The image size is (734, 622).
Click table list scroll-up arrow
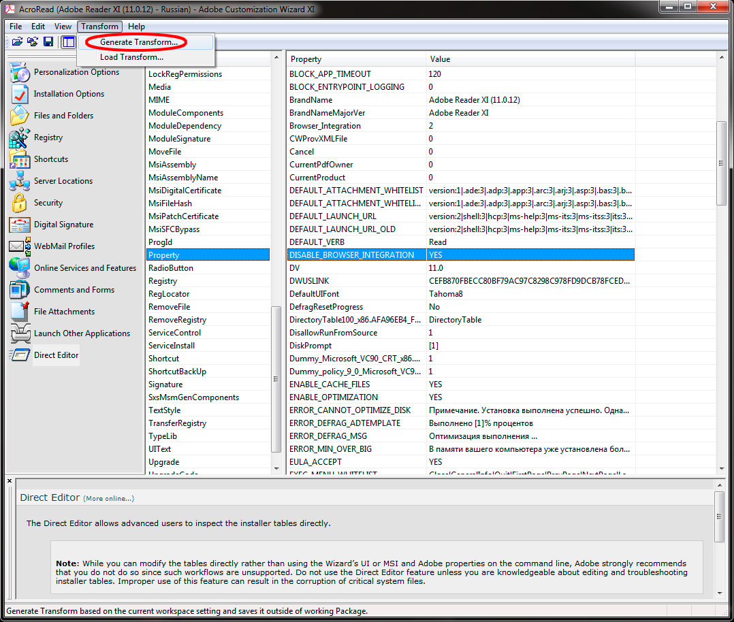point(276,58)
